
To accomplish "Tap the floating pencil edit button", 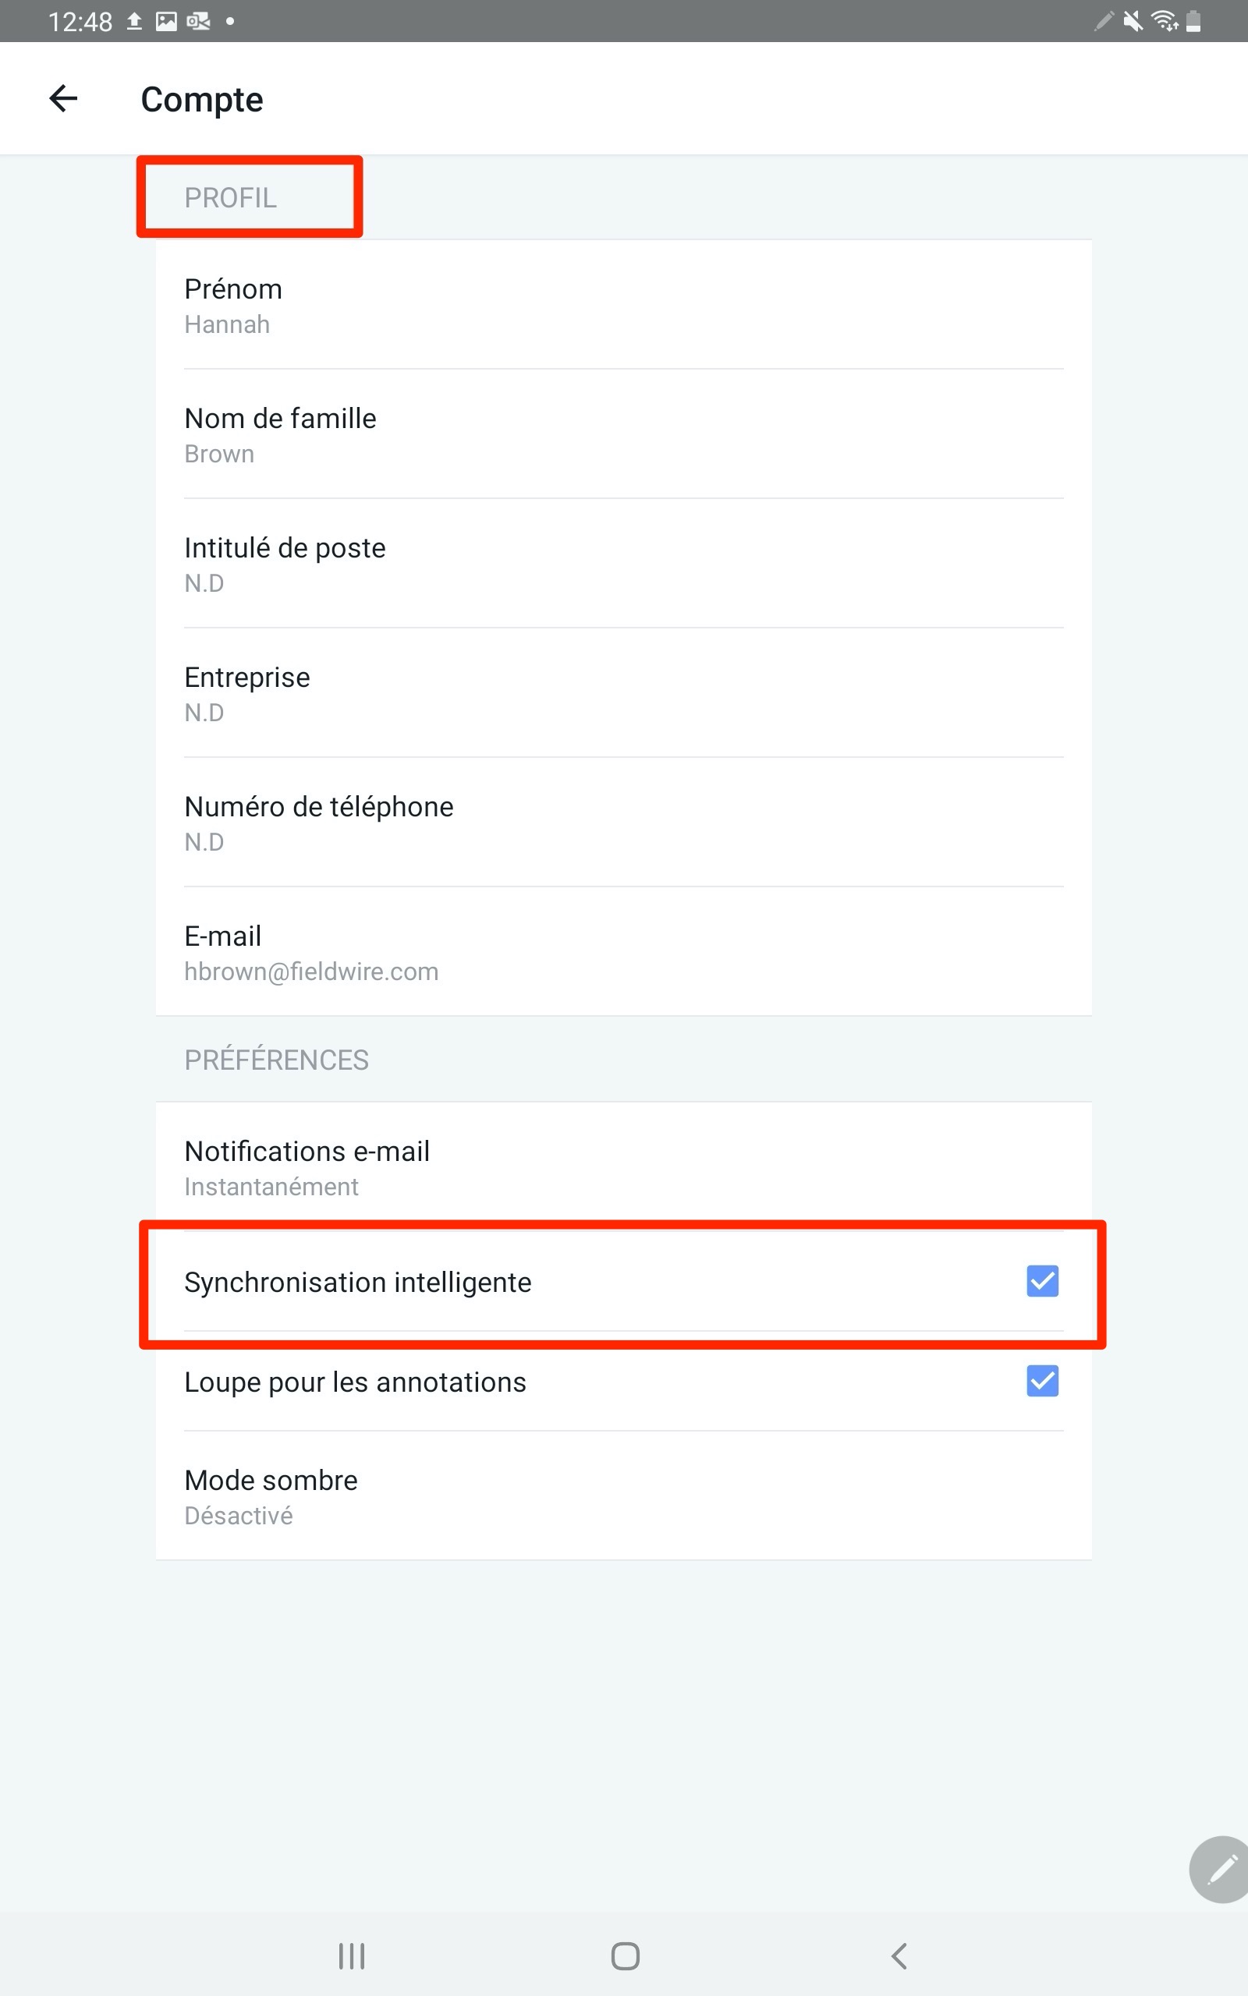I will (x=1220, y=1869).
